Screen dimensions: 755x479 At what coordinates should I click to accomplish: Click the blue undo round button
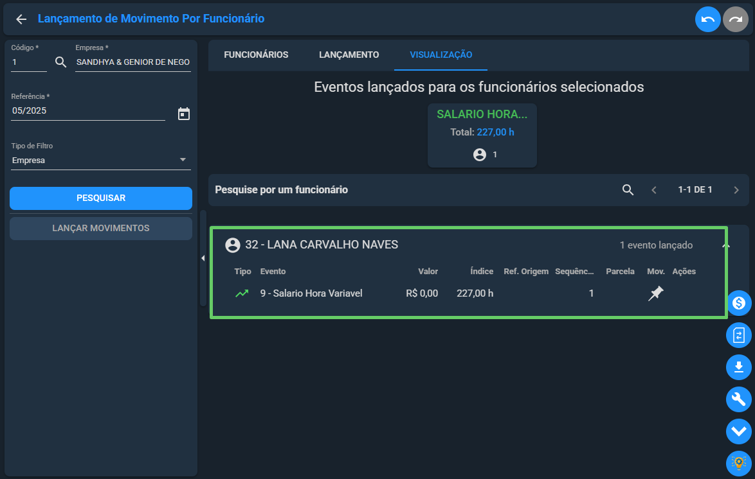tap(707, 19)
